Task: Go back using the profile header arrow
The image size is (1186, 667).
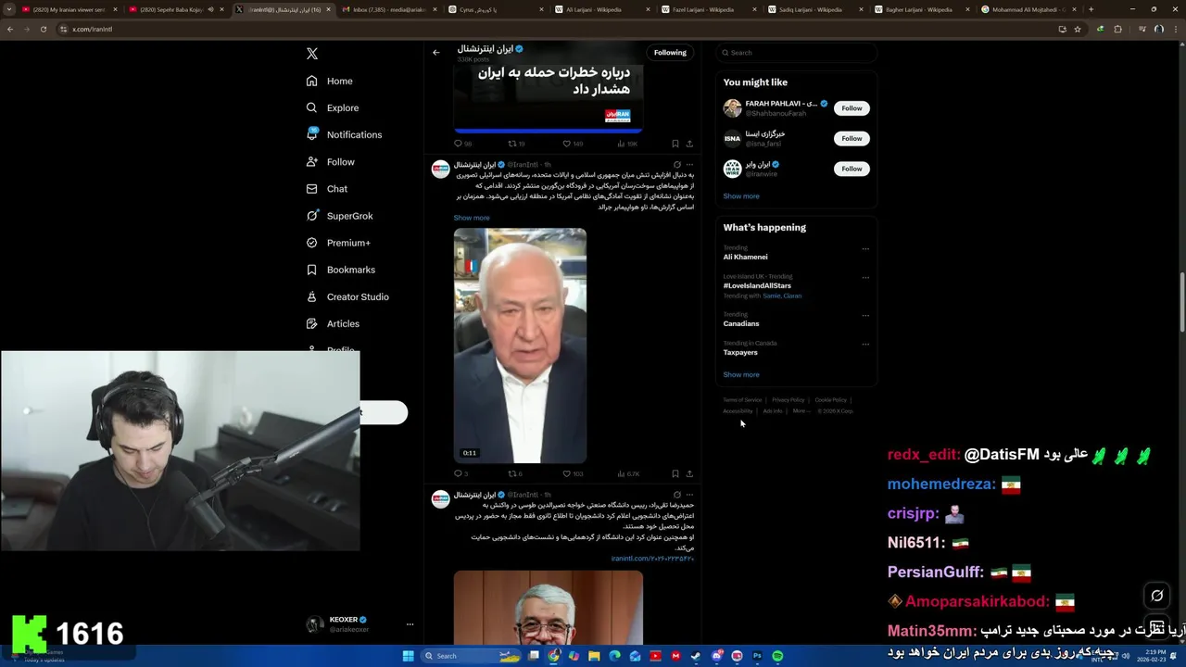Action: (436, 53)
